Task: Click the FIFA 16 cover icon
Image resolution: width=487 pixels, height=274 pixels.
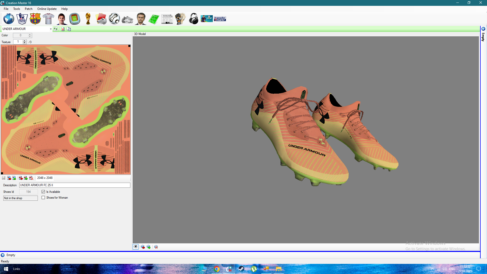Action: pos(207,19)
